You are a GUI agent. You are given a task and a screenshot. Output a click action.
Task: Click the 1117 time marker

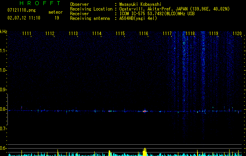click(x=167, y=34)
